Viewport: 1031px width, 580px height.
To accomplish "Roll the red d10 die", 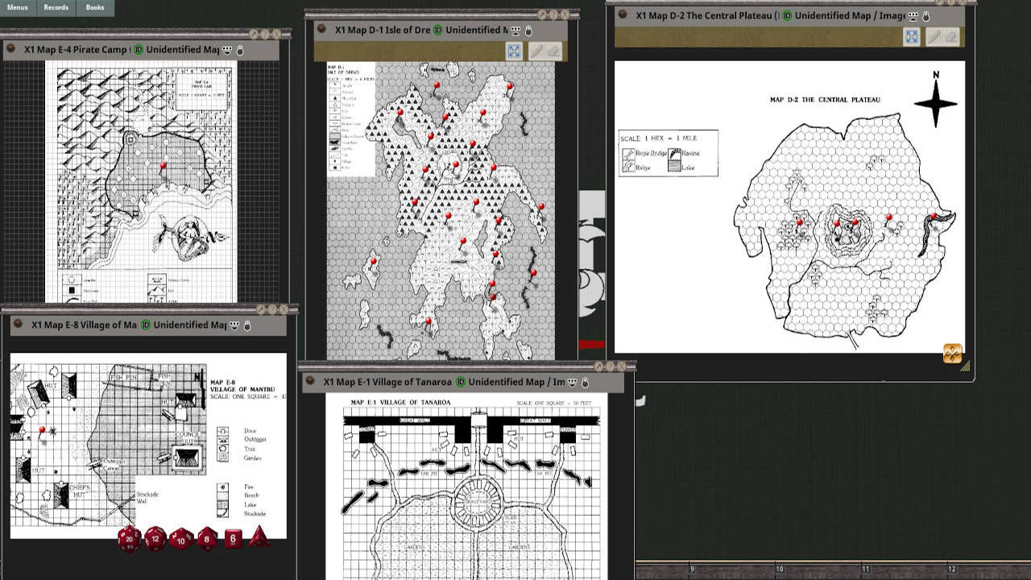I will 182,540.
